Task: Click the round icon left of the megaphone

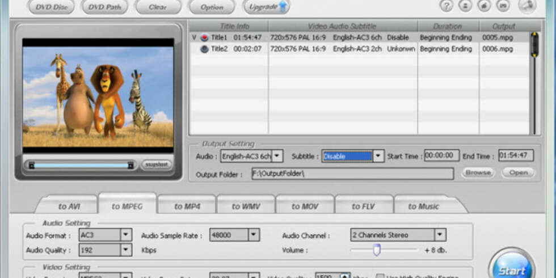Action: pos(503,6)
